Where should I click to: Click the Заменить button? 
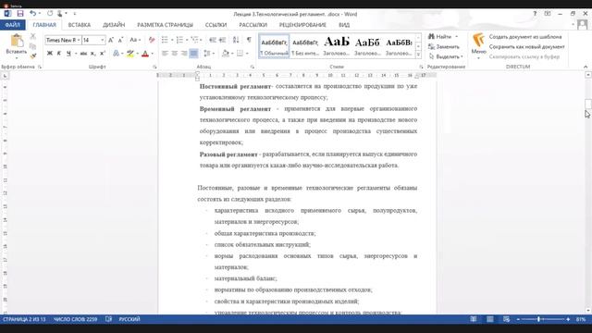[444, 46]
